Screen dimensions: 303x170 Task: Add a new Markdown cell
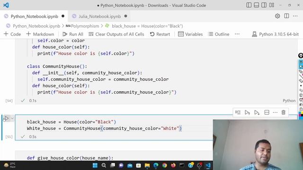tap(40, 34)
